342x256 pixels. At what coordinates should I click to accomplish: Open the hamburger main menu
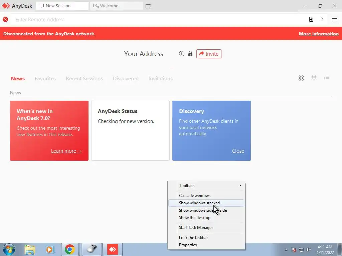pyautogui.click(x=335, y=19)
